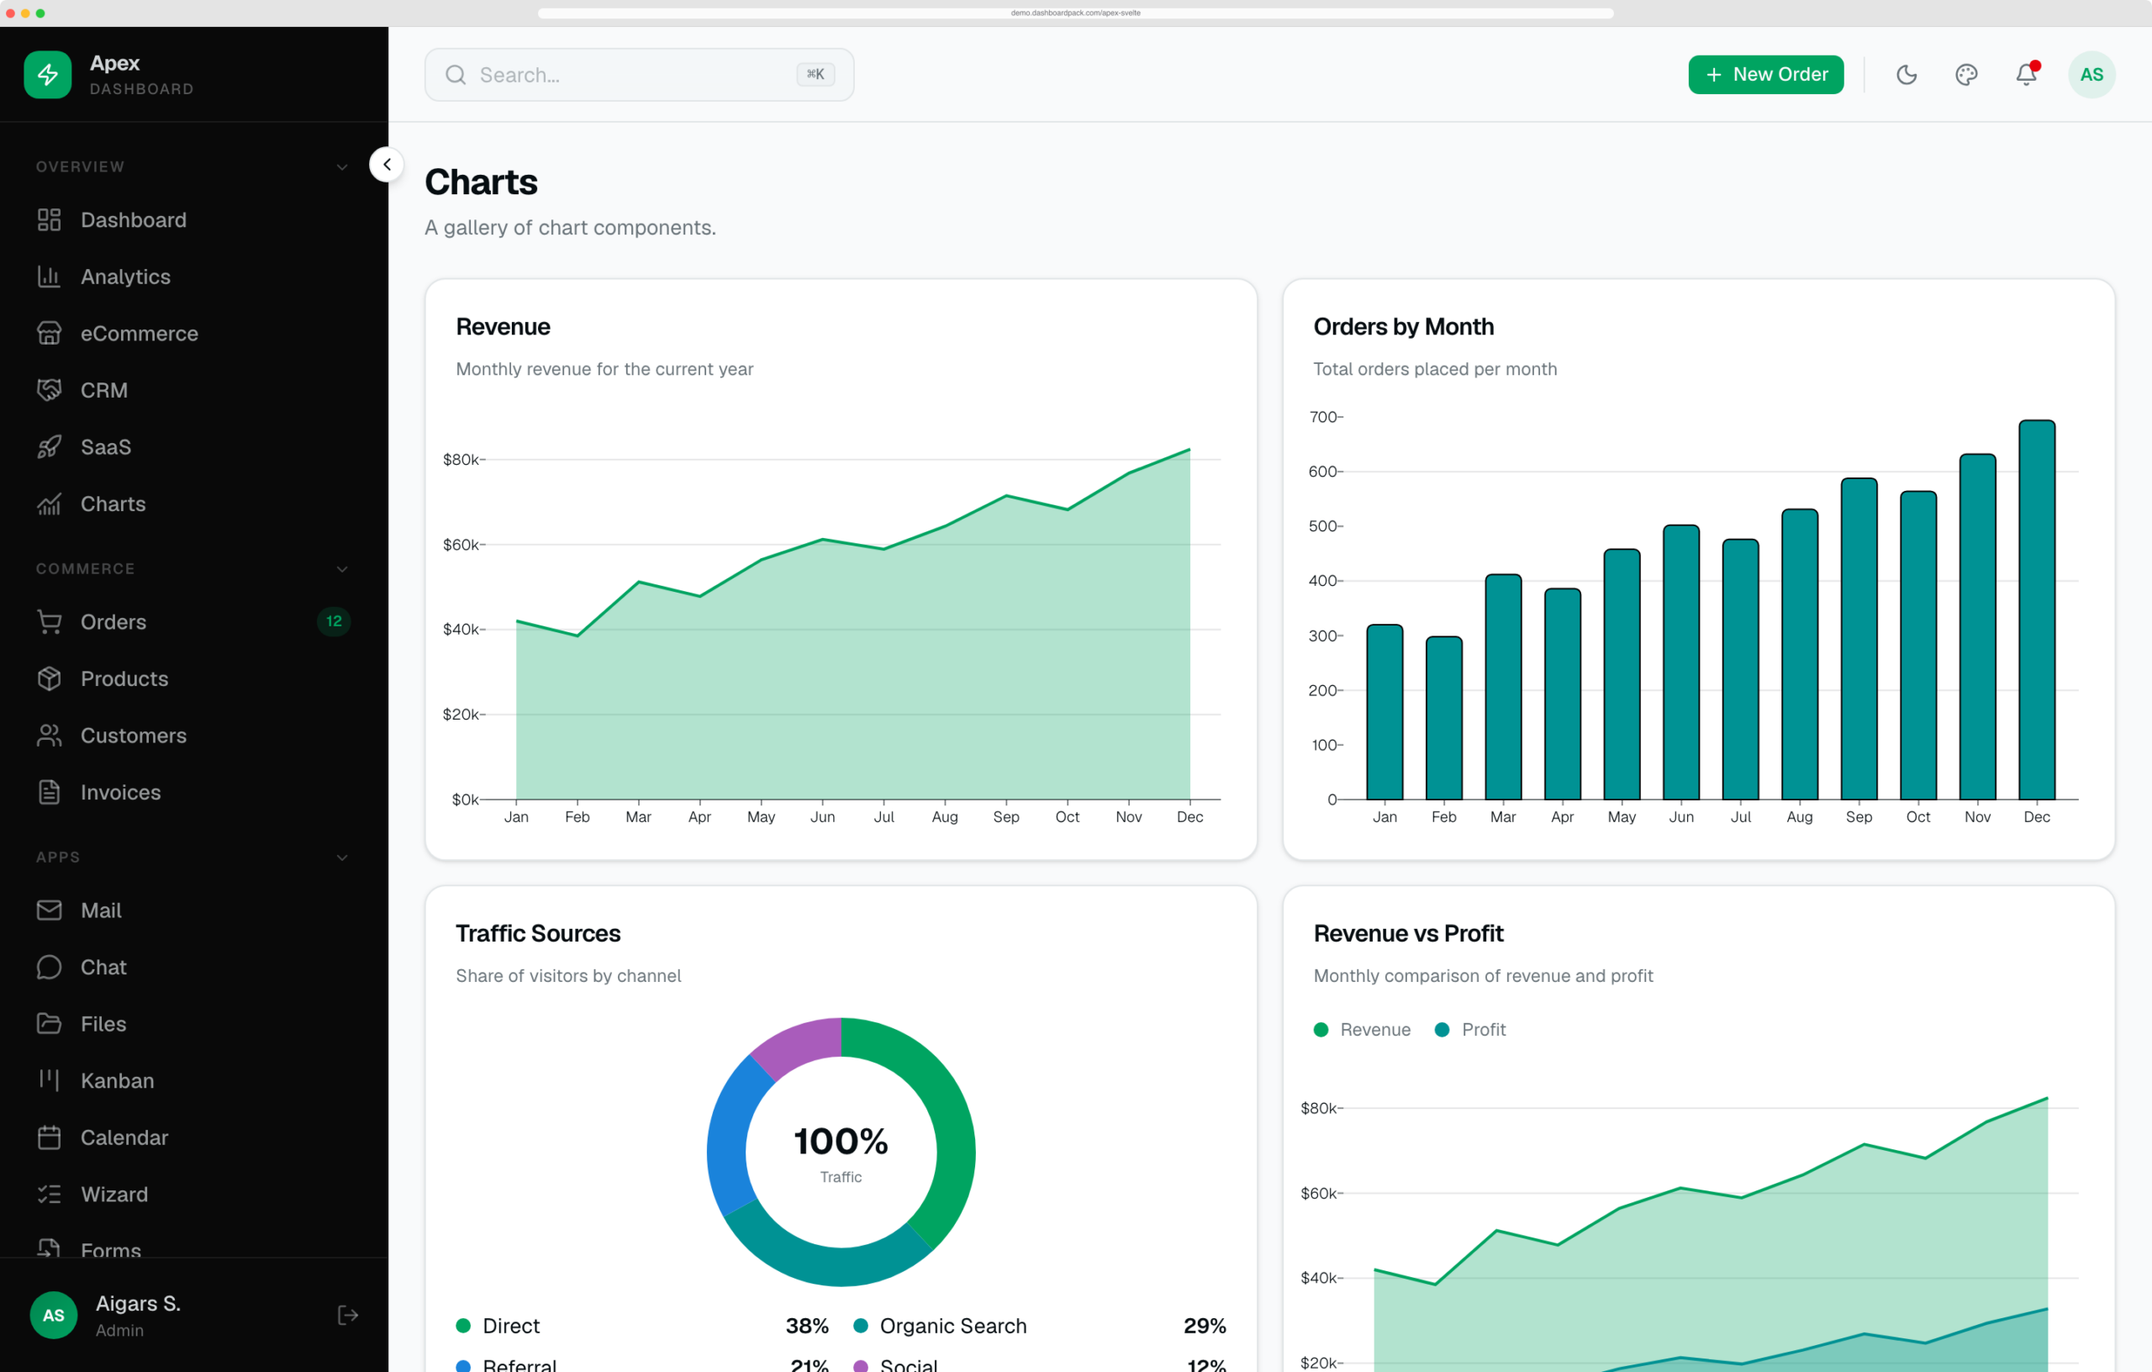Image resolution: width=2152 pixels, height=1372 pixels.
Task: Collapse sidebar with the arrow button
Action: pos(387,165)
